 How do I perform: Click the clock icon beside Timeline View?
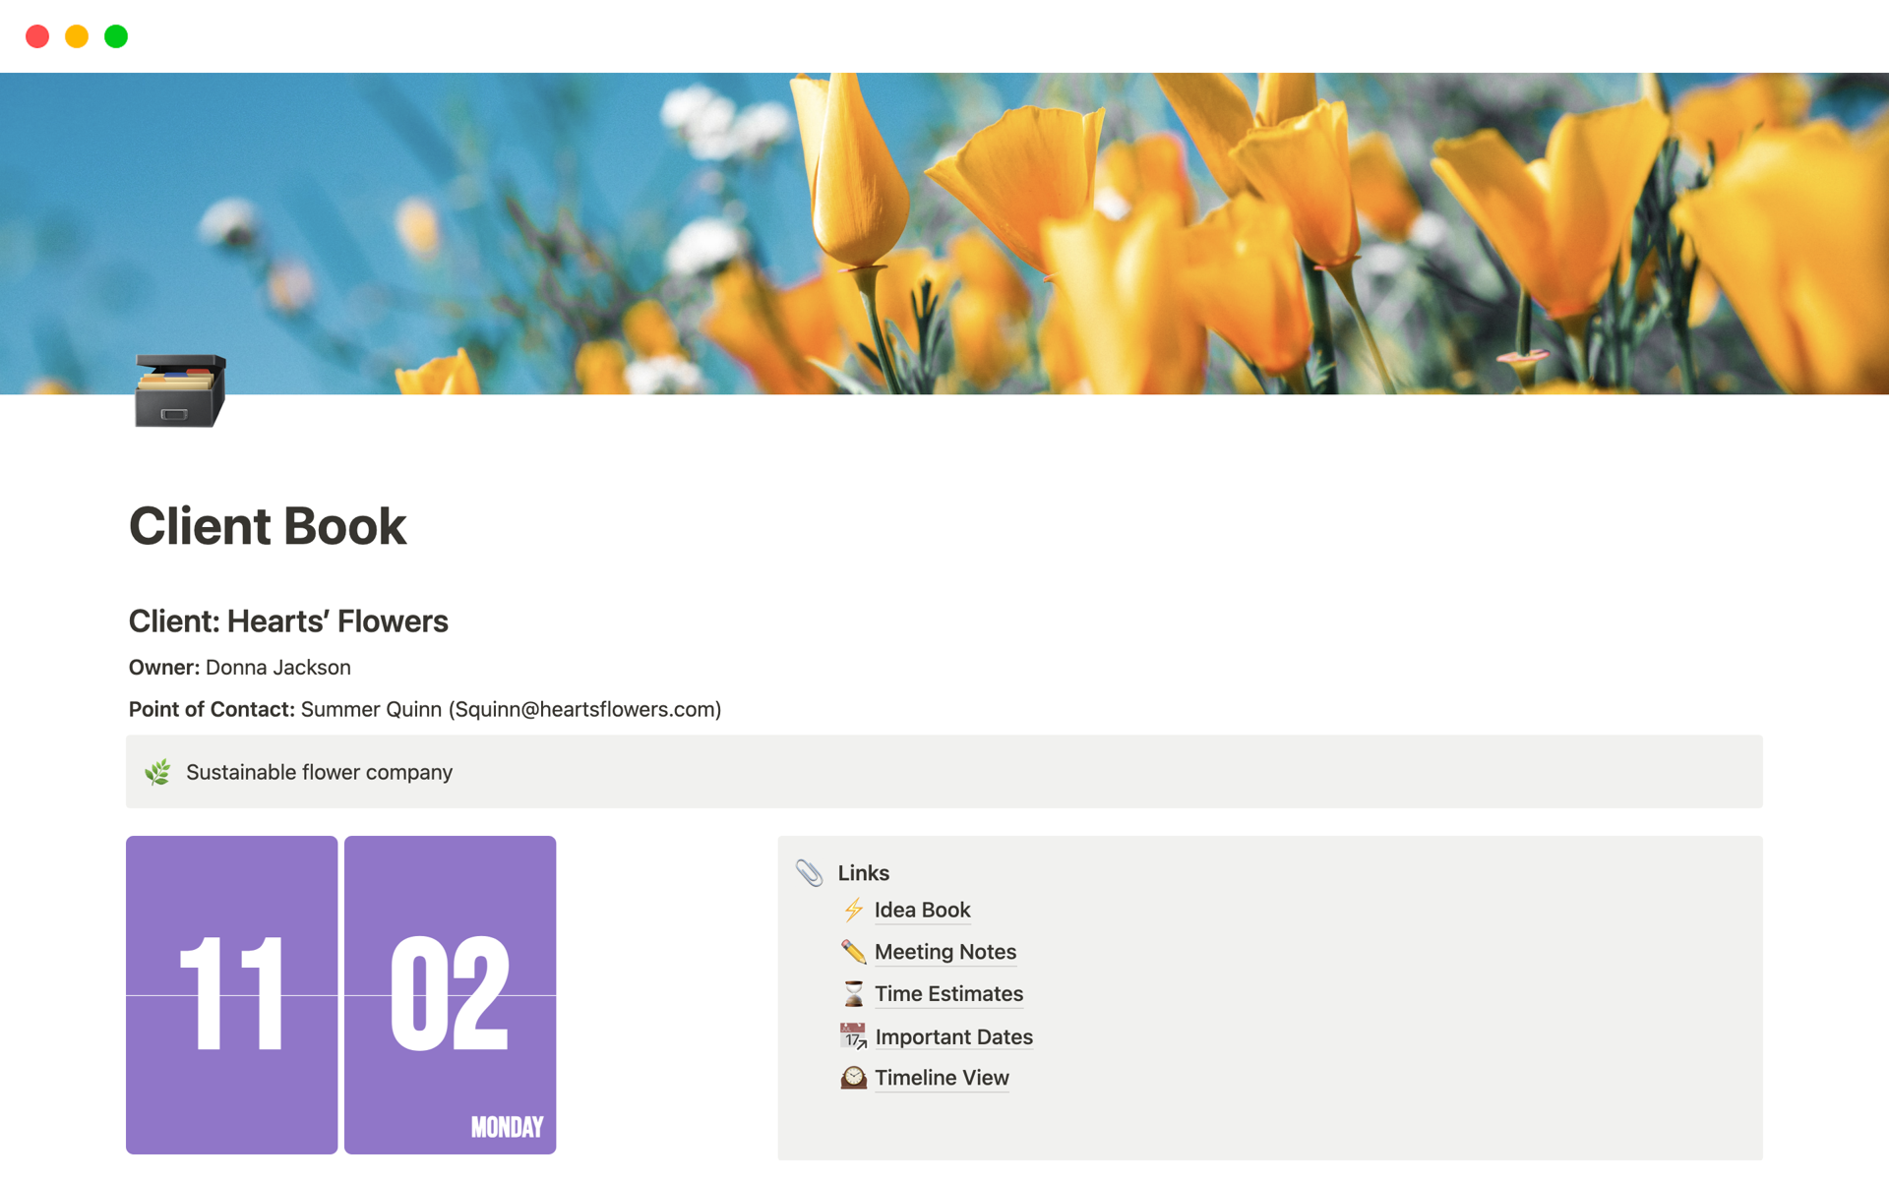click(852, 1077)
